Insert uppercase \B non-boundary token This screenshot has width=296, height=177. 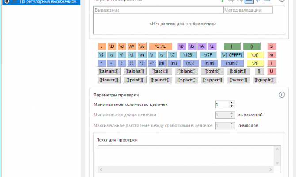pos(181,46)
